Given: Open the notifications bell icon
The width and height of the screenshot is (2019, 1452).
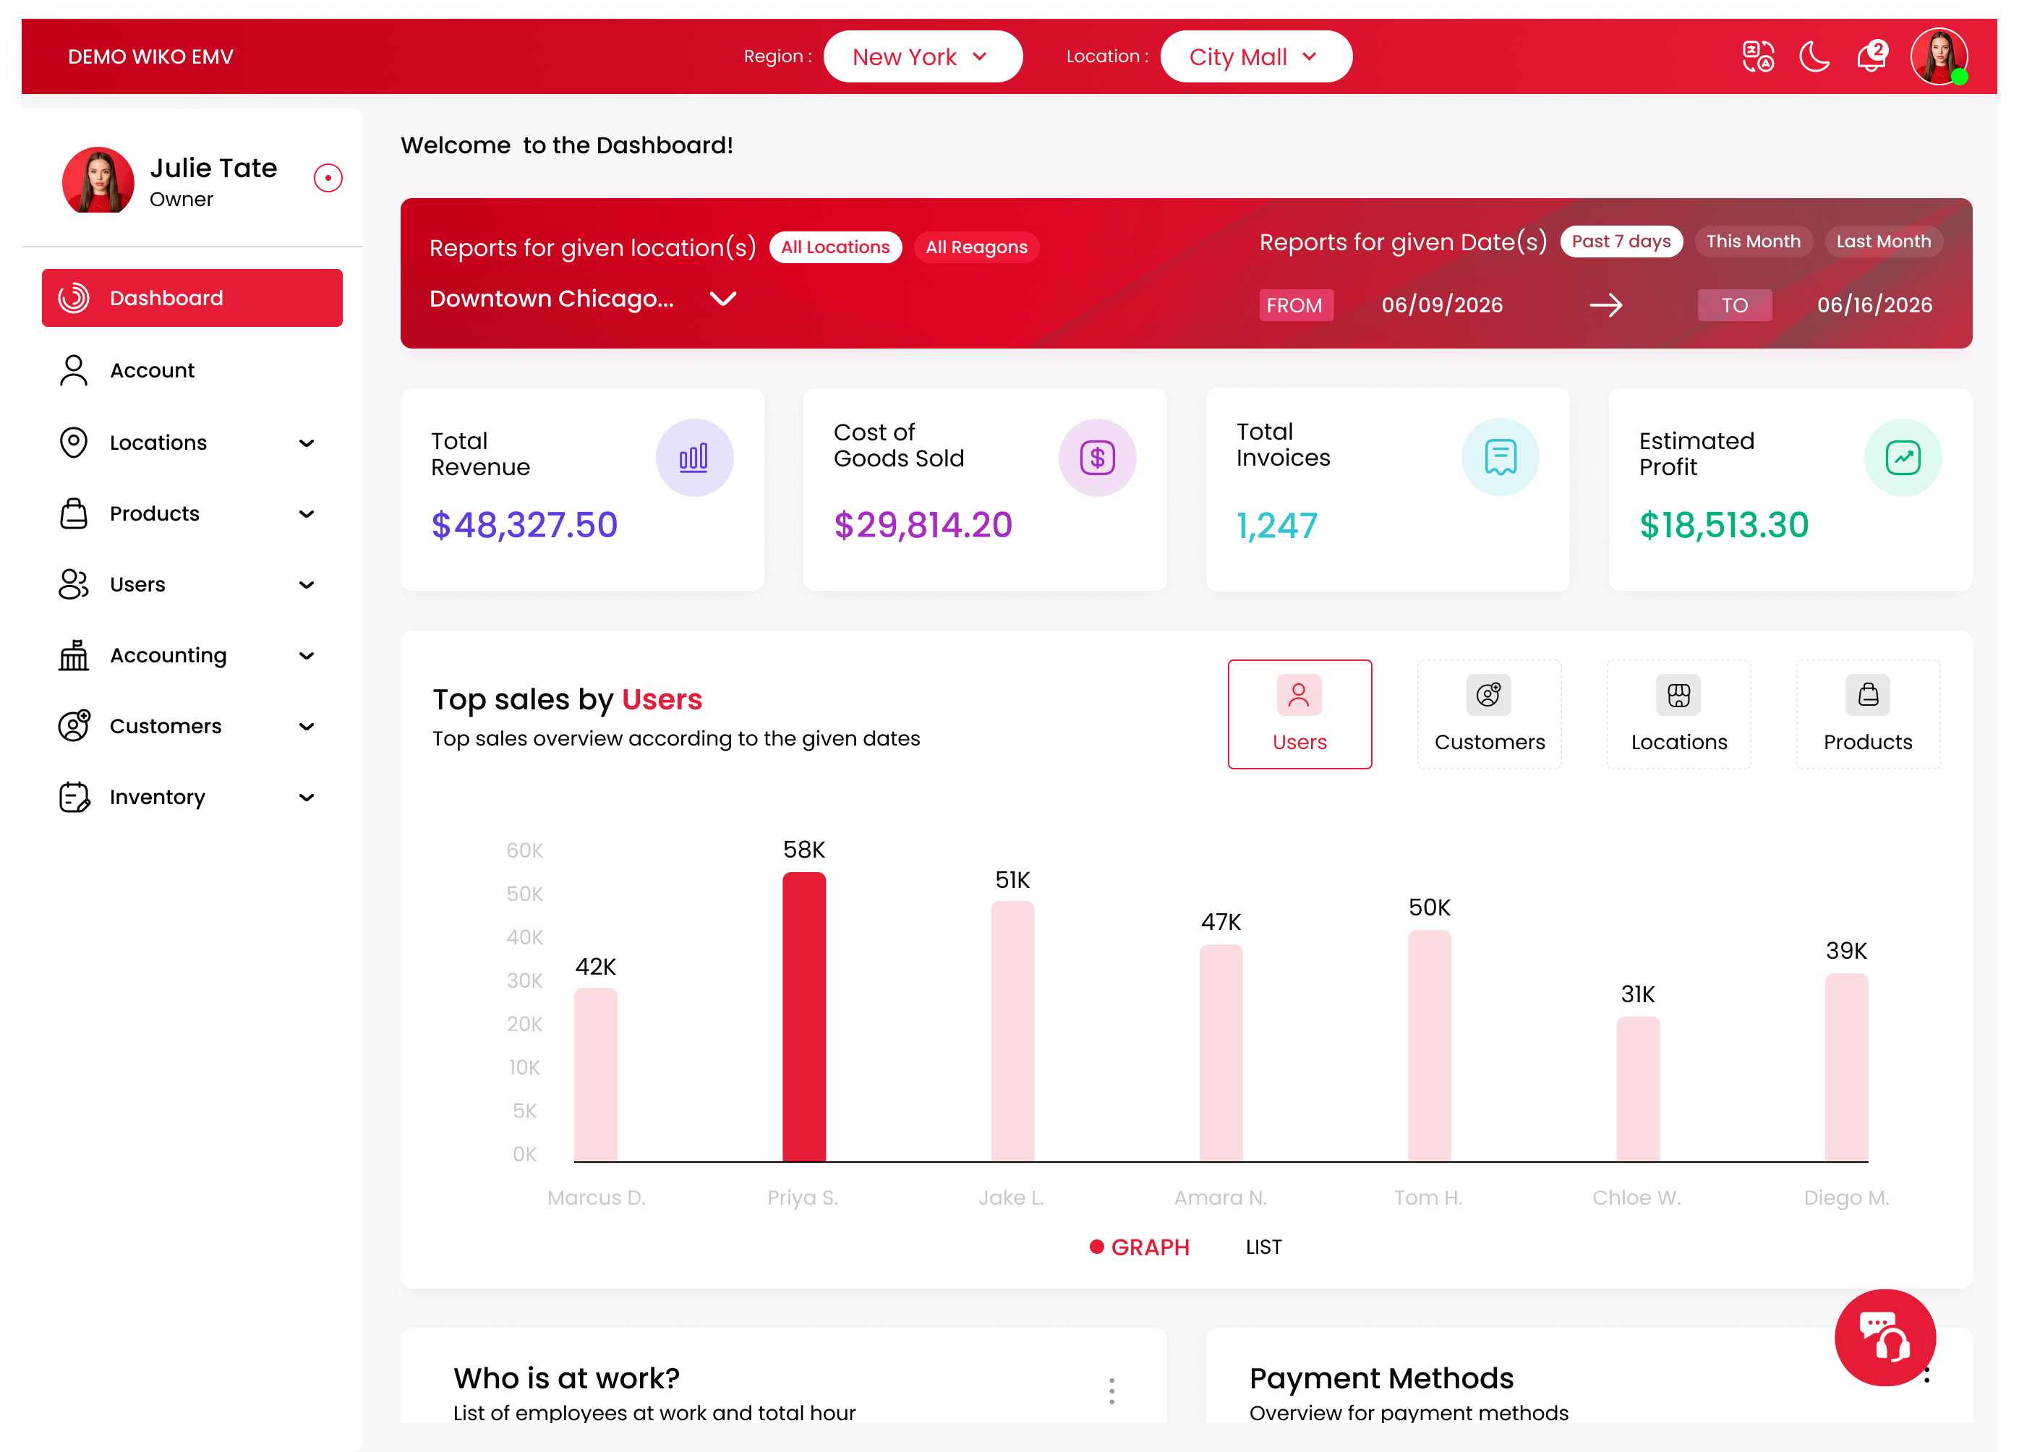Looking at the screenshot, I should [x=1871, y=56].
